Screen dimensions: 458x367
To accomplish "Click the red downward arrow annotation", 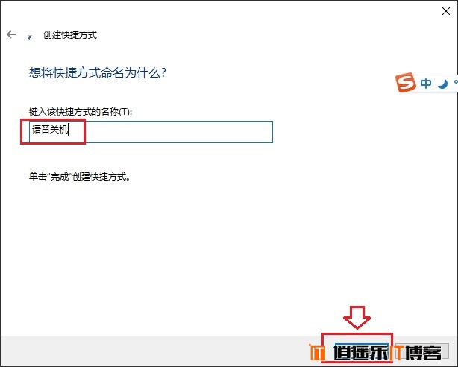I will (357, 317).
